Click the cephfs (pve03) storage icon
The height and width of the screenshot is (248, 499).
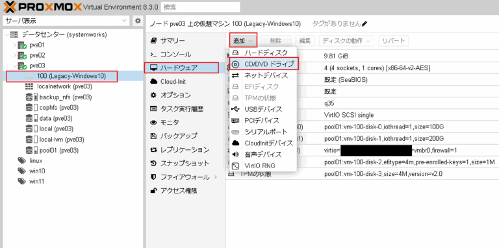click(x=31, y=108)
